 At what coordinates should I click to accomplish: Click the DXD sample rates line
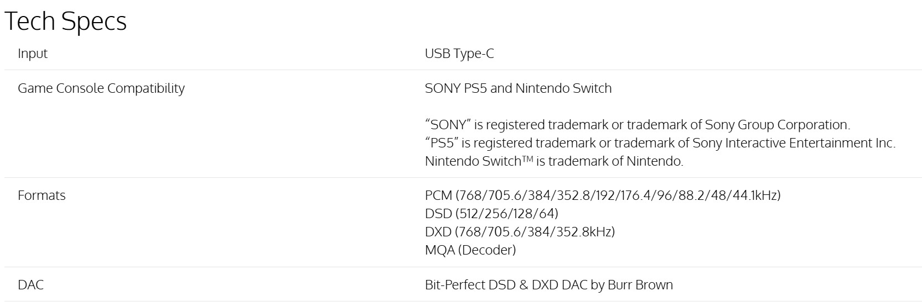pos(519,232)
